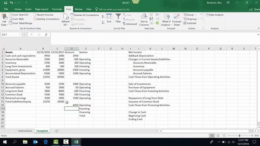Select row 8 header
Viewport: 260px width, 146px height.
(x=2, y=77)
